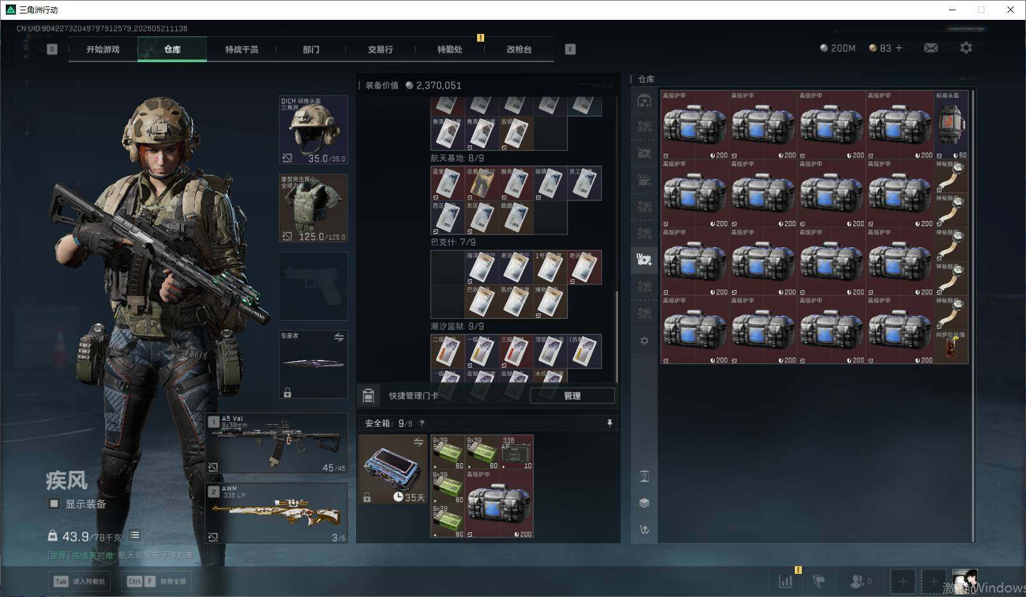Click the sort arrows icon below the layers icon
1026x597 pixels.
(x=644, y=529)
